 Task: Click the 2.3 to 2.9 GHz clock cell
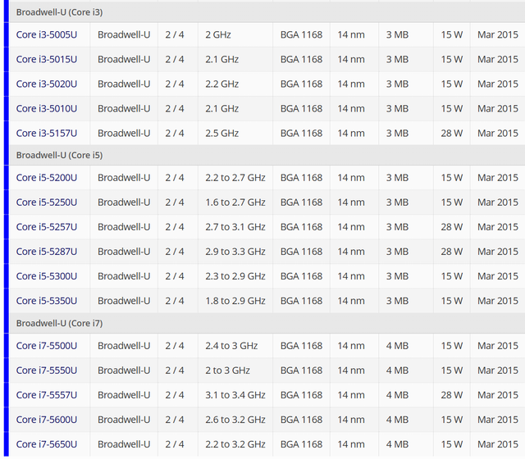pos(235,276)
